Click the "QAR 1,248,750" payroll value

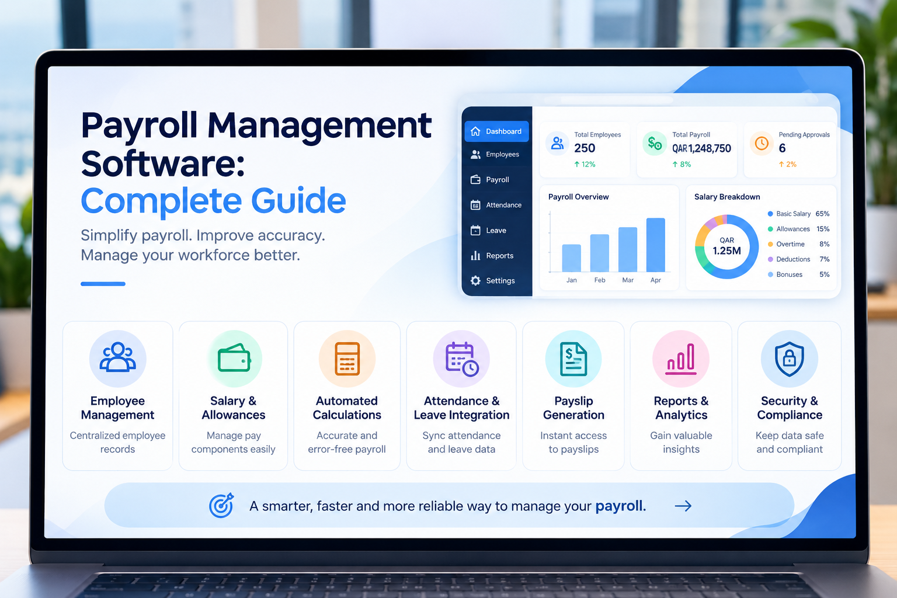pos(701,148)
